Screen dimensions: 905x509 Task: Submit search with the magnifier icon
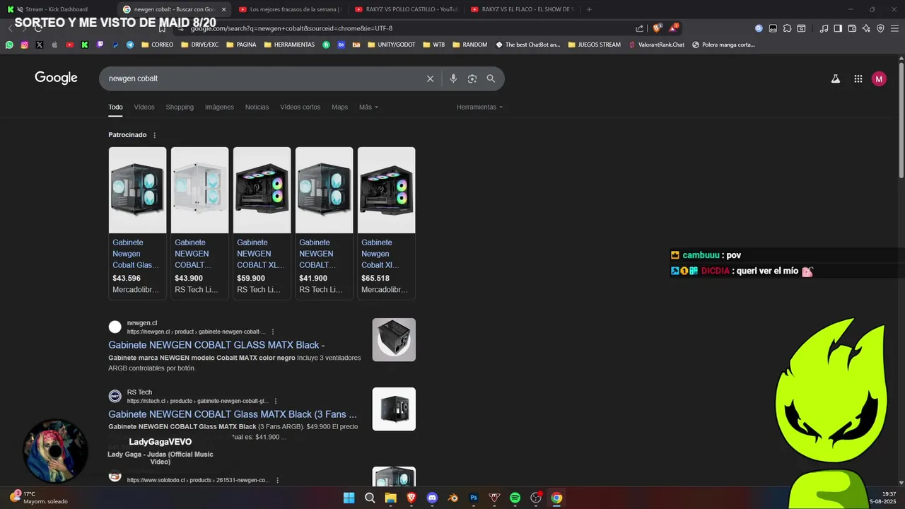491,78
